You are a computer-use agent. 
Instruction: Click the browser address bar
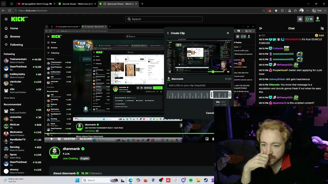point(138,10)
